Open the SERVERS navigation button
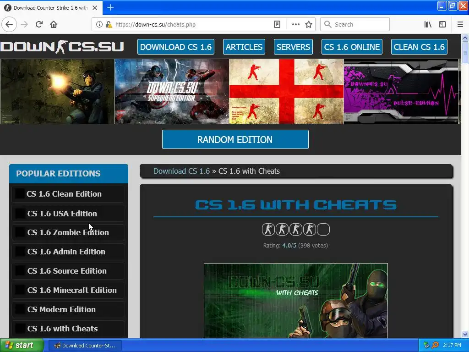Viewport: 469px width, 352px height. pyautogui.click(x=293, y=47)
